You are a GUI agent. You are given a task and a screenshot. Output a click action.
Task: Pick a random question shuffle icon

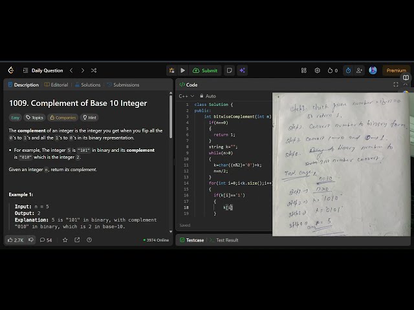click(94, 70)
